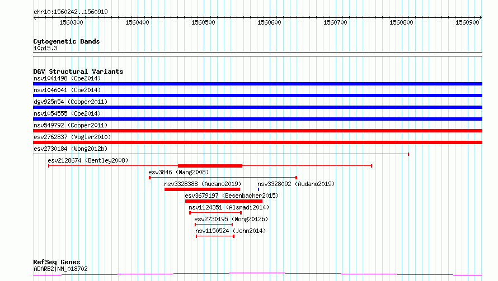Open the ADARB2|NM_018702 gene label
The width and height of the screenshot is (498, 281).
[x=60, y=269]
